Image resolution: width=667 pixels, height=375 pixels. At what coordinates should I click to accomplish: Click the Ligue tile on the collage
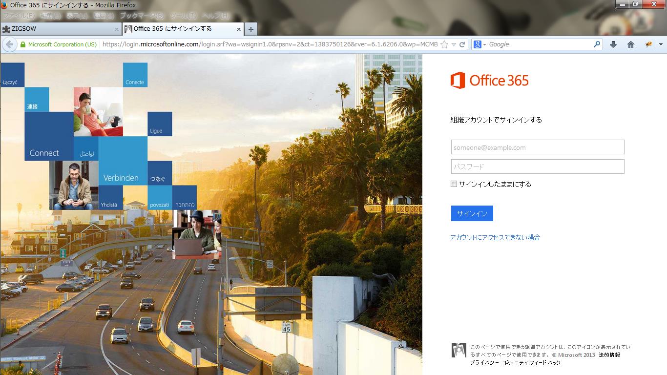pos(160,124)
